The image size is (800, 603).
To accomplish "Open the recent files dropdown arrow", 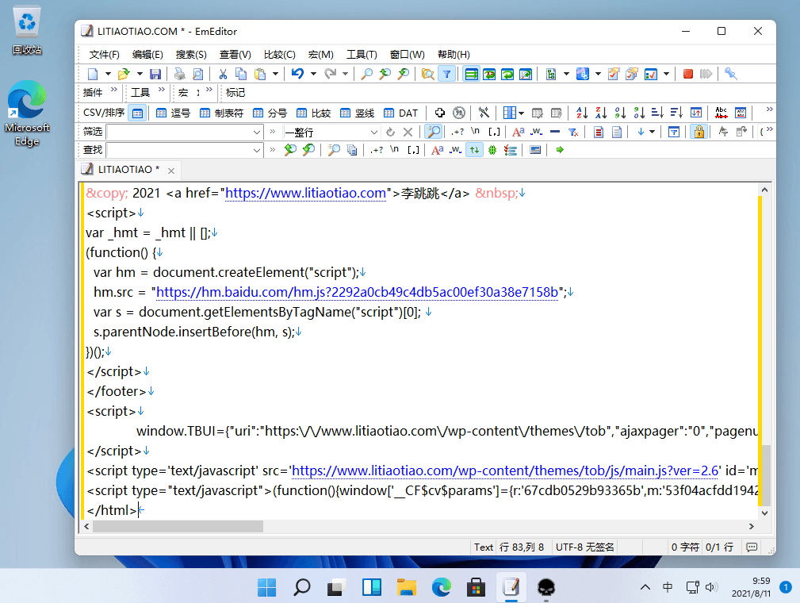I will [140, 74].
